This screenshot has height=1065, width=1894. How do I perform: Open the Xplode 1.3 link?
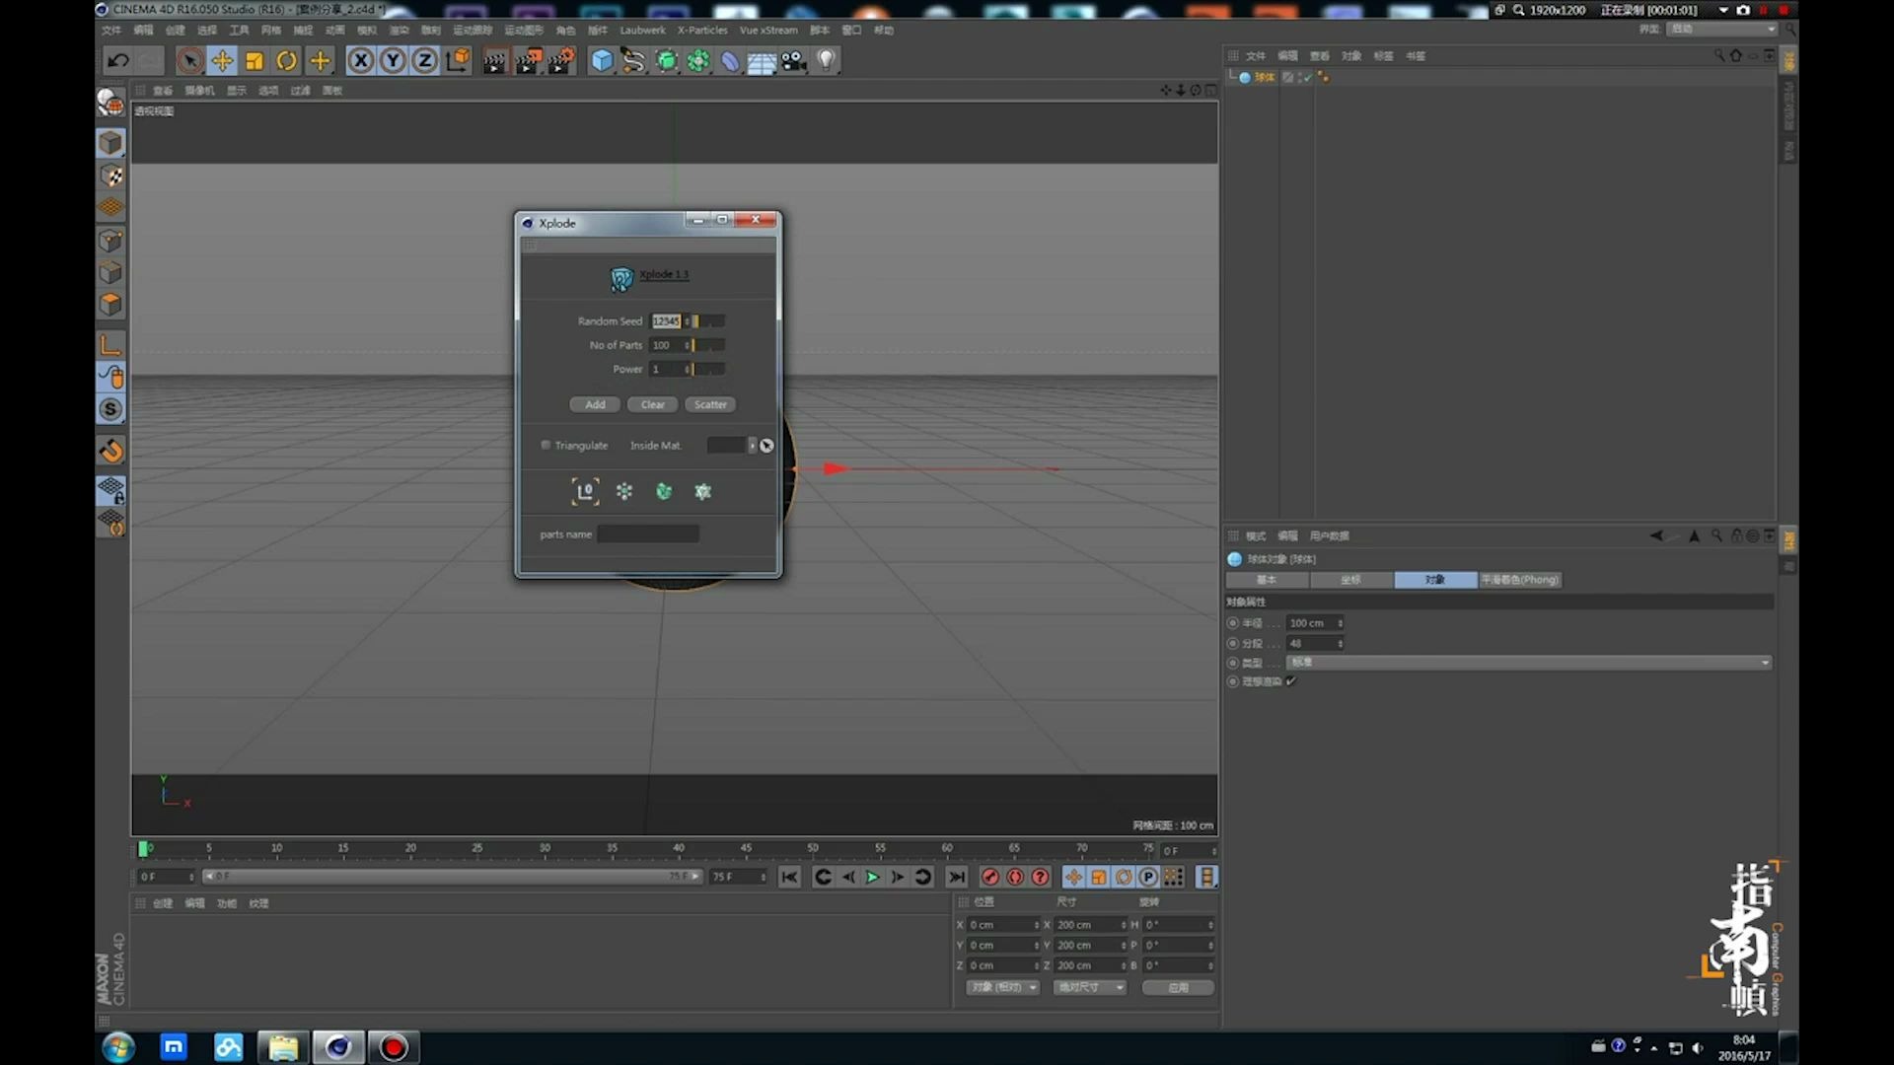(664, 275)
